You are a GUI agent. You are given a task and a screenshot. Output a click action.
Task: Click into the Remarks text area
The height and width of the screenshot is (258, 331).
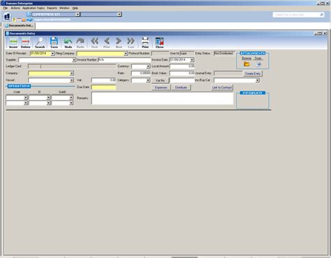pyautogui.click(x=162, y=98)
